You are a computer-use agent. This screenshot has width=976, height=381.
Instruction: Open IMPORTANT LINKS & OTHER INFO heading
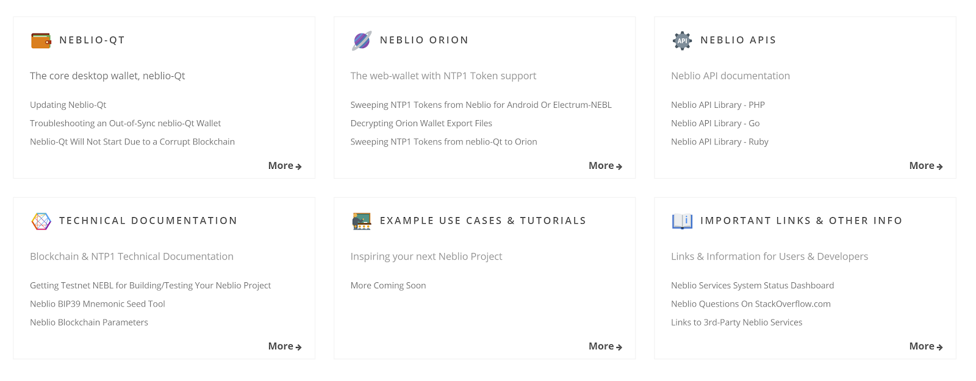click(x=801, y=221)
